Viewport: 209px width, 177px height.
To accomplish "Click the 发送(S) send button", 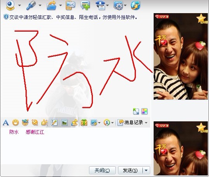I will [x=130, y=170].
